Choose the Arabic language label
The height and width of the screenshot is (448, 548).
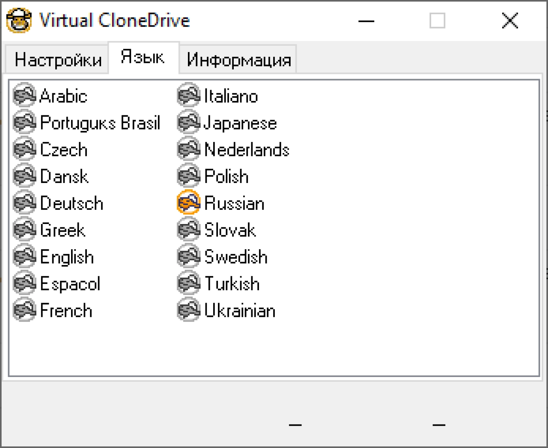[x=63, y=96]
